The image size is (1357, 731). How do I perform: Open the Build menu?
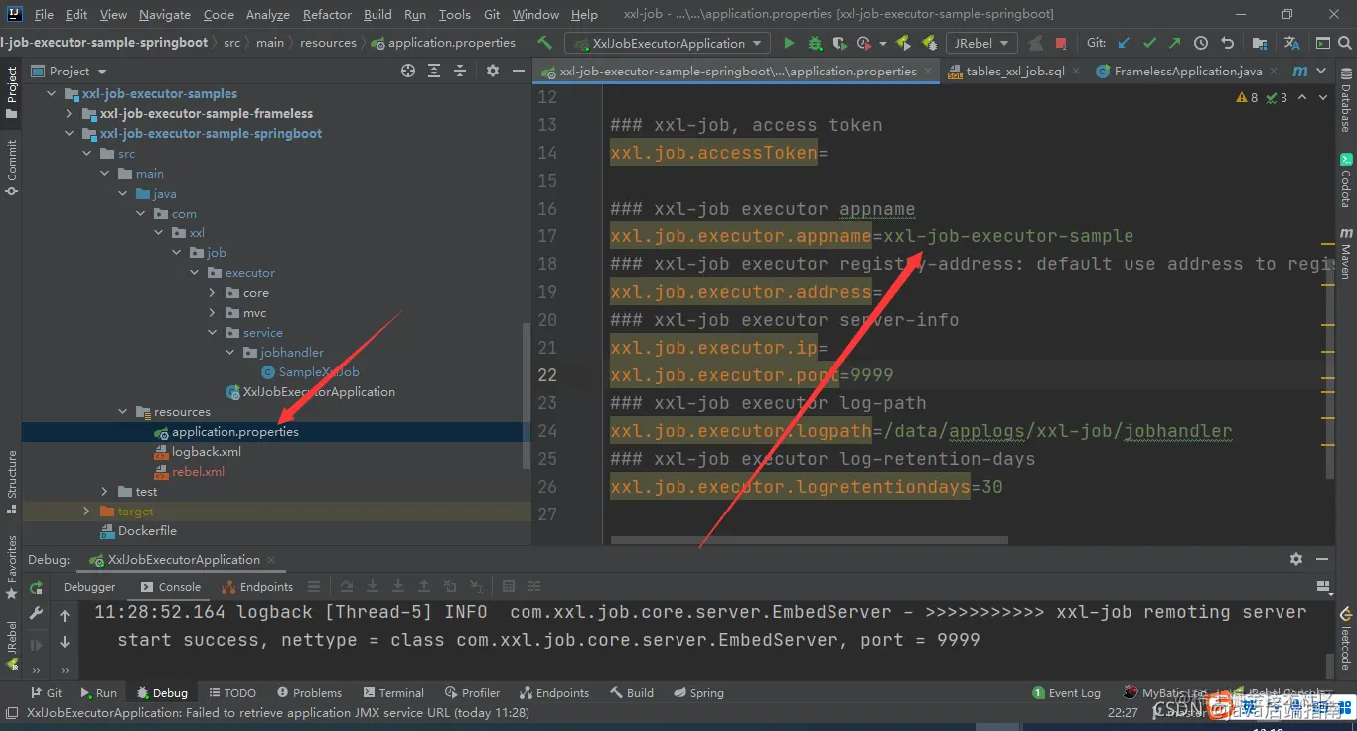[377, 14]
